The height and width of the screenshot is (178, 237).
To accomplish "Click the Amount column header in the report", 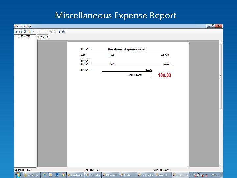I will coord(165,55).
